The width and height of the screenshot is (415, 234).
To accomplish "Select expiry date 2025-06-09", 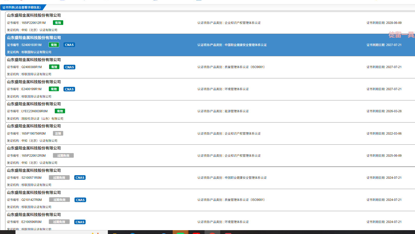I will 394,156.
